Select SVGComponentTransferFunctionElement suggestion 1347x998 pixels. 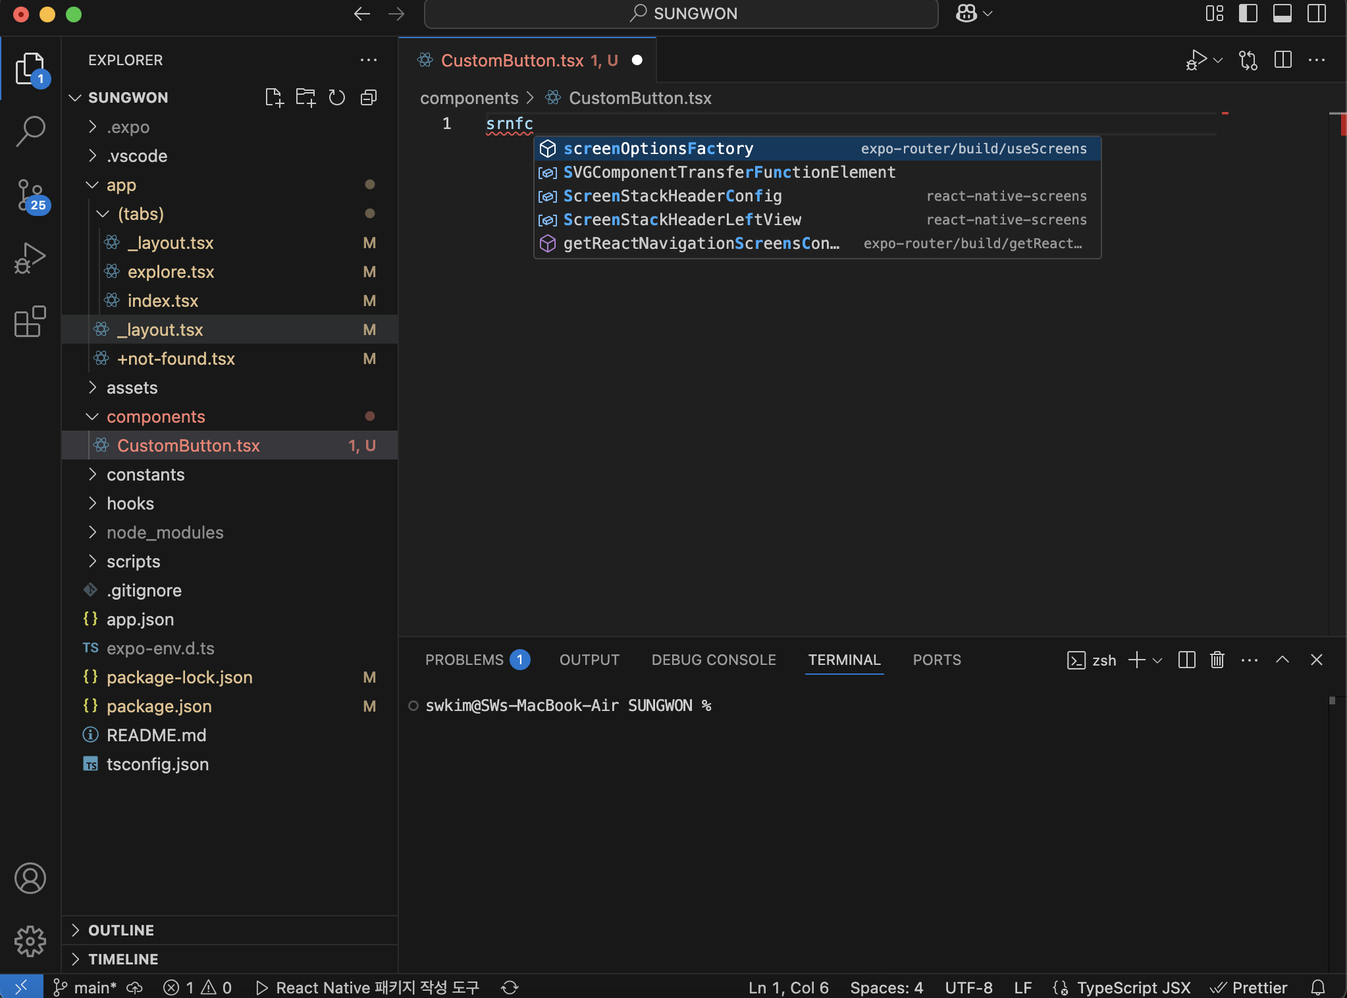click(x=817, y=172)
